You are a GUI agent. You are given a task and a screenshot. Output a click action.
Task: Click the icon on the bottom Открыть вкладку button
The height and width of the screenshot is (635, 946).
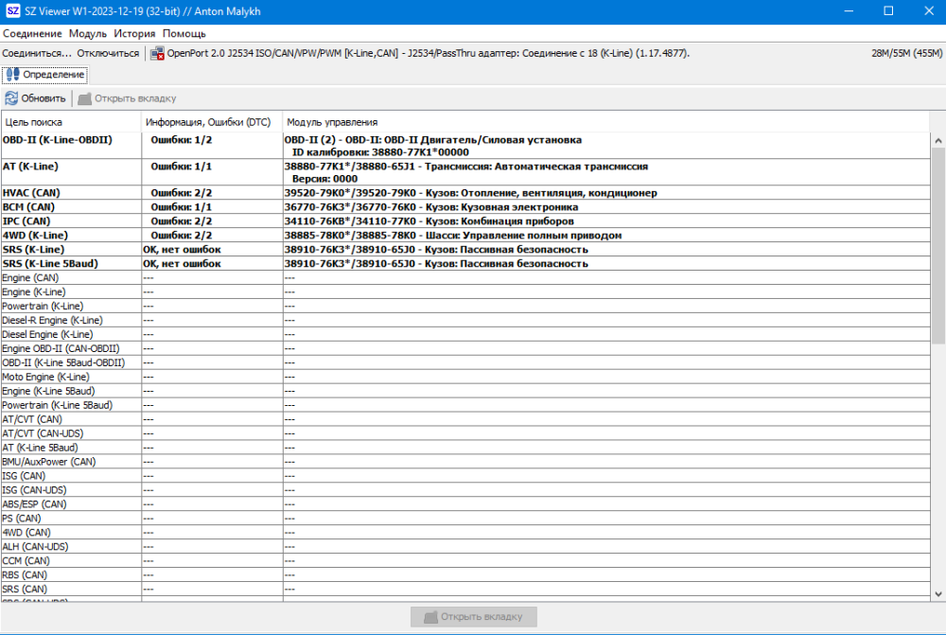[x=430, y=616]
